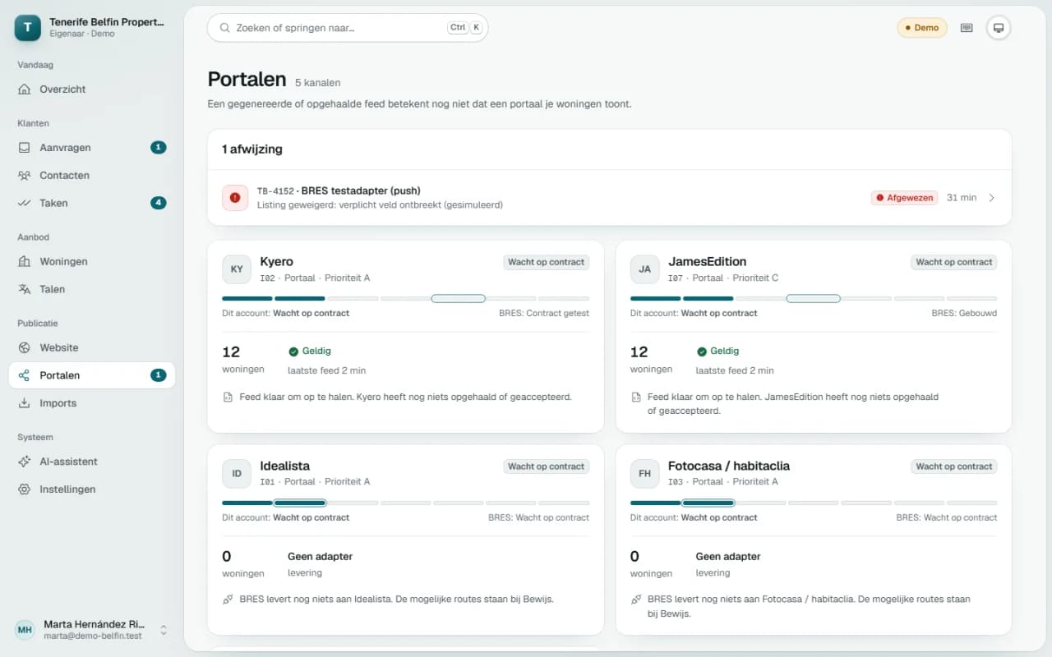Click the 'BRES: Contract getest' text on Kyero
1052x657 pixels.
pyautogui.click(x=544, y=313)
